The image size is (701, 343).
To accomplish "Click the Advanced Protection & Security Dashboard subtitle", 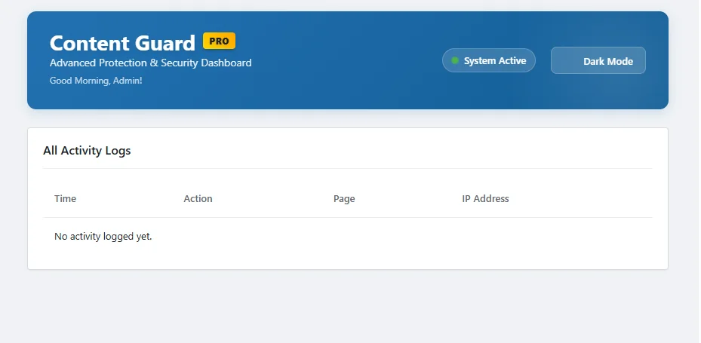I will click(x=150, y=63).
